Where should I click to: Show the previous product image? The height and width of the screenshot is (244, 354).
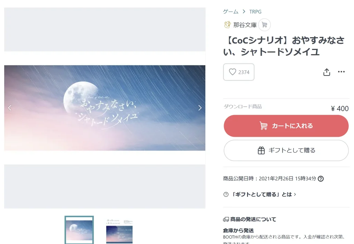click(x=10, y=108)
